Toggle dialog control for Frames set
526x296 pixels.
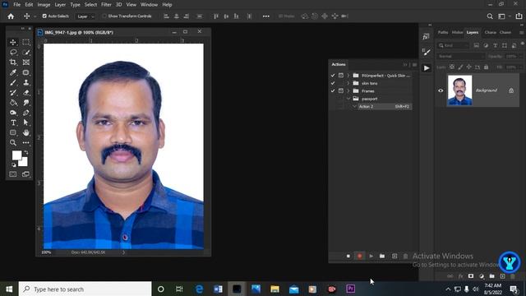click(341, 91)
